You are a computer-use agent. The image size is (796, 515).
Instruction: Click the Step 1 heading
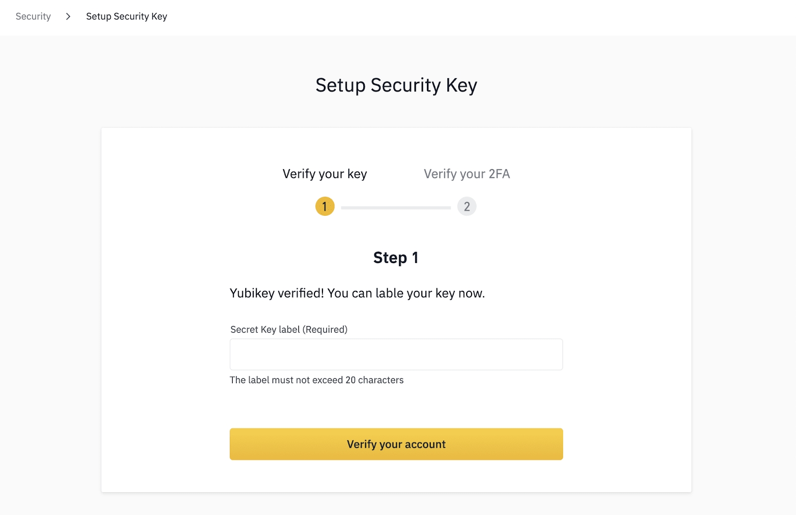396,257
